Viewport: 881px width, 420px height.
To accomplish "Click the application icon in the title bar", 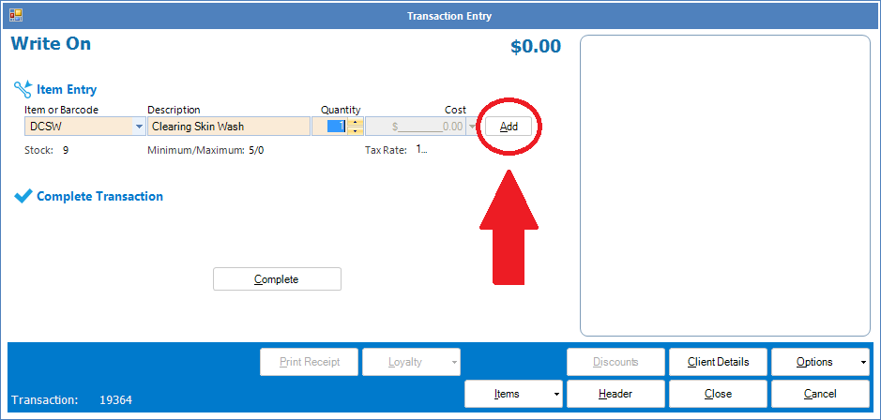I will (x=15, y=15).
